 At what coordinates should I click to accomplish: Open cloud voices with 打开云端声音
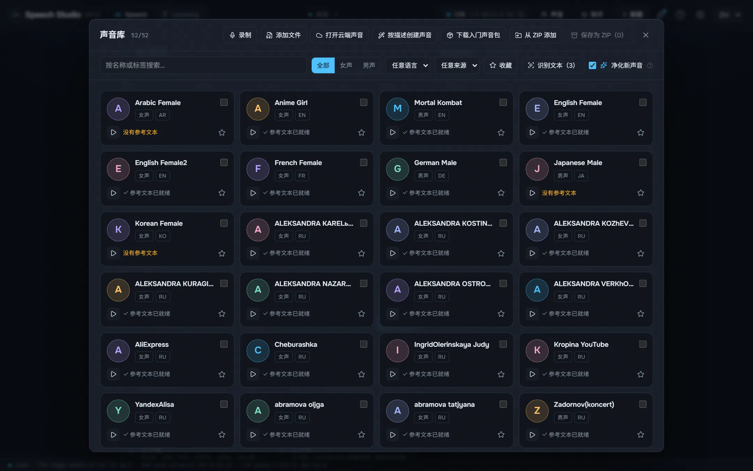click(340, 35)
